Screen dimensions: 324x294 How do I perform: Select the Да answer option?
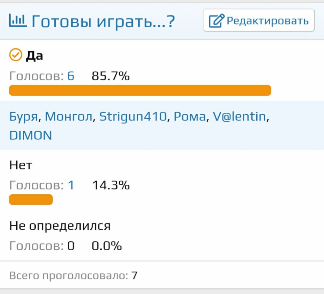(x=34, y=56)
